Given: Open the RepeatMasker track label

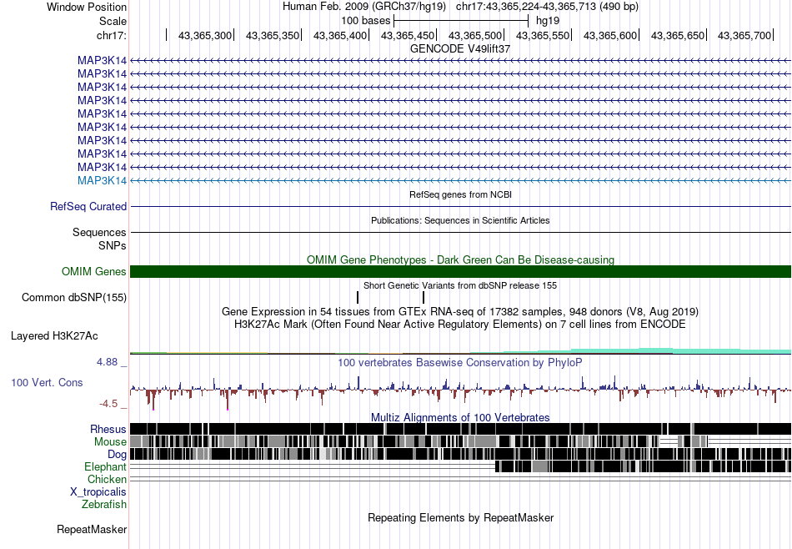Looking at the screenshot, I should [x=92, y=529].
